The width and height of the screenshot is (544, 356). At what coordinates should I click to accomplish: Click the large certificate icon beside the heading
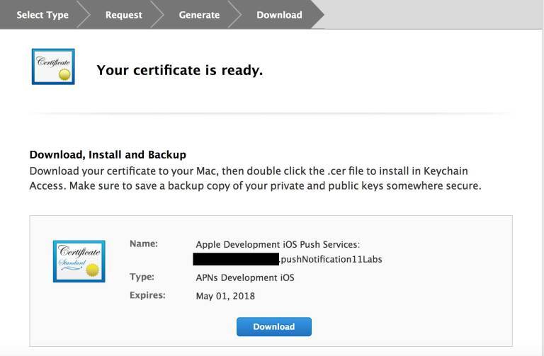pyautogui.click(x=53, y=67)
